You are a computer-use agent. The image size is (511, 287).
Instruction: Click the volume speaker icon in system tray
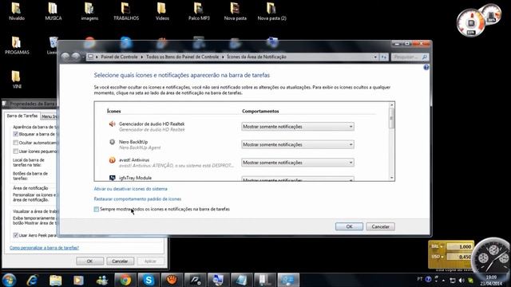click(461, 280)
